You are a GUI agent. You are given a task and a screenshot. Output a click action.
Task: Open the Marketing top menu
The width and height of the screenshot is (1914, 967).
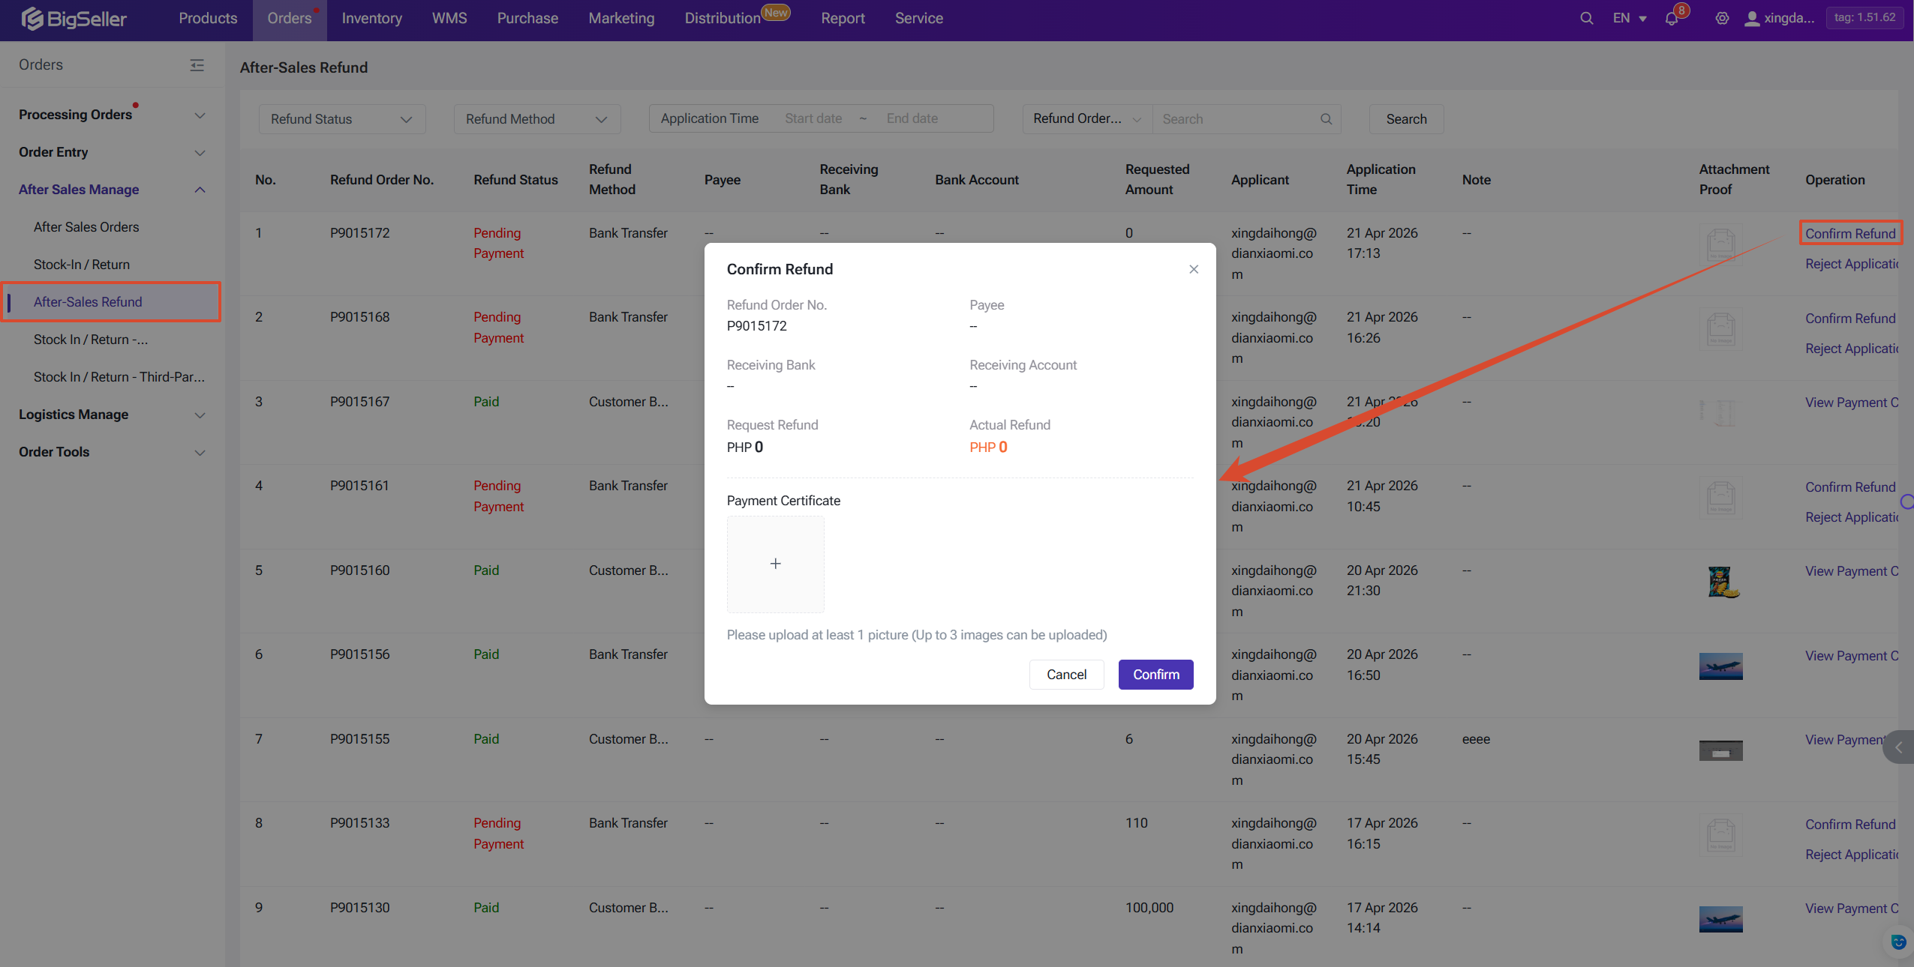coord(620,18)
